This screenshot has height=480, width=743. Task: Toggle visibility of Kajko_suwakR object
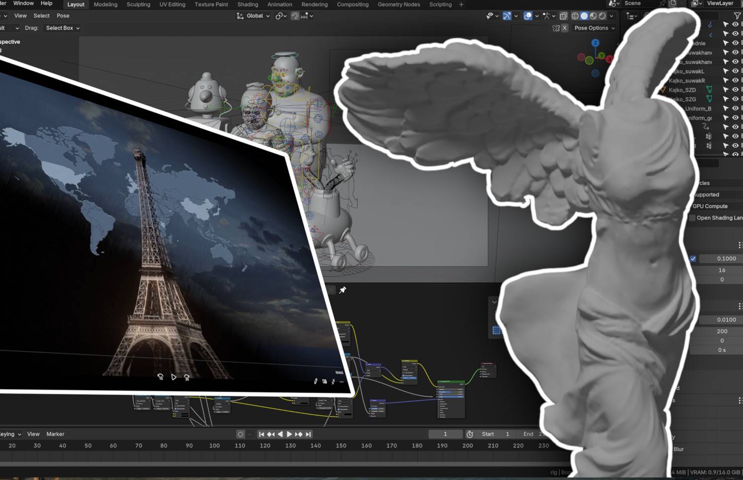[x=735, y=80]
